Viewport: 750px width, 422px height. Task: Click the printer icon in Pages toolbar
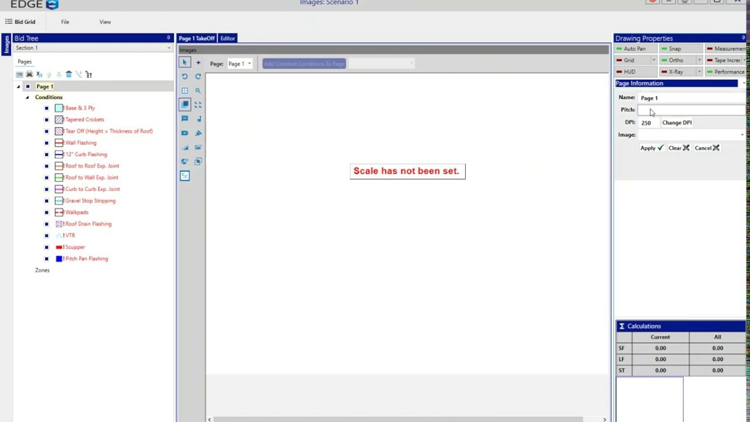pyautogui.click(x=29, y=74)
